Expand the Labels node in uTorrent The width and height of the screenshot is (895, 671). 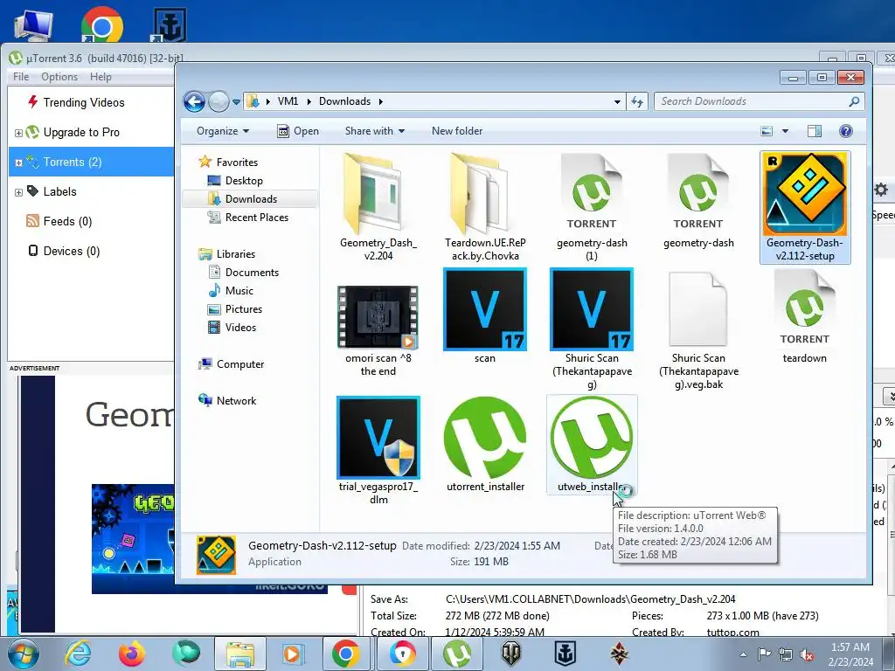click(18, 192)
